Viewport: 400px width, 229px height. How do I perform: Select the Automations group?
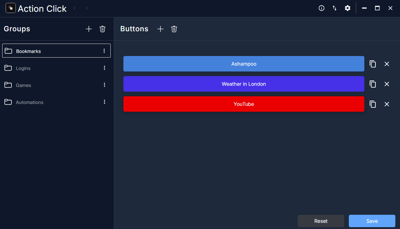29,102
